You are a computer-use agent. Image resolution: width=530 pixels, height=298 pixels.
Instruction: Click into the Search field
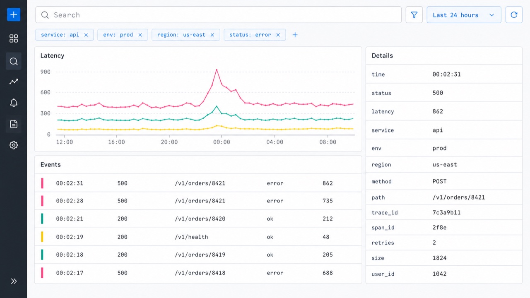coord(218,15)
